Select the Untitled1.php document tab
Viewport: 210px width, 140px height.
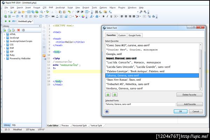[x=26, y=21]
